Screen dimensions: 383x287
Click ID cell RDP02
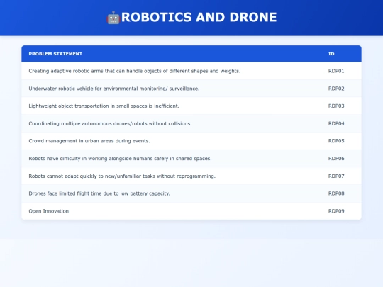coord(336,89)
